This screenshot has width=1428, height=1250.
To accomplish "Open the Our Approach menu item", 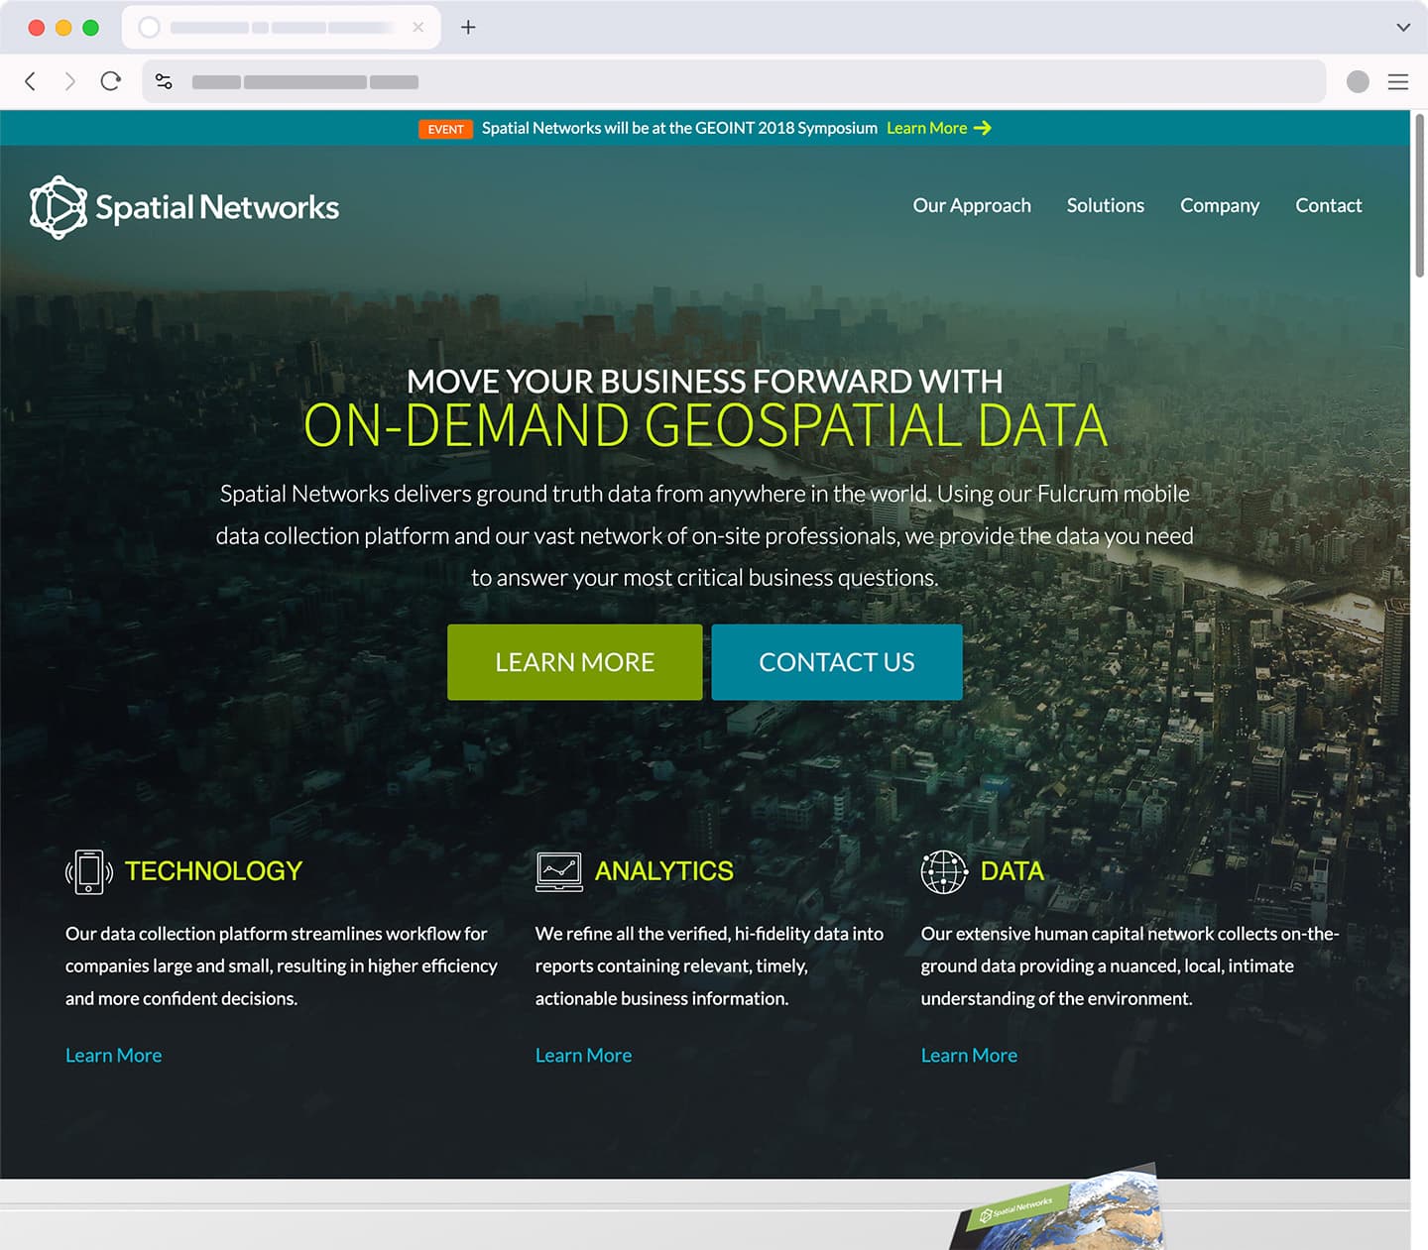I will pyautogui.click(x=972, y=205).
